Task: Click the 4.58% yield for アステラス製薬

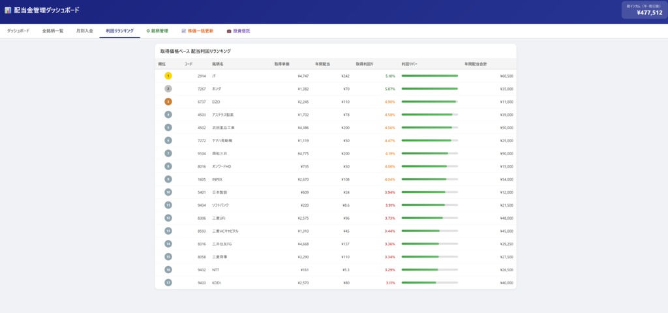Action: tap(390, 115)
